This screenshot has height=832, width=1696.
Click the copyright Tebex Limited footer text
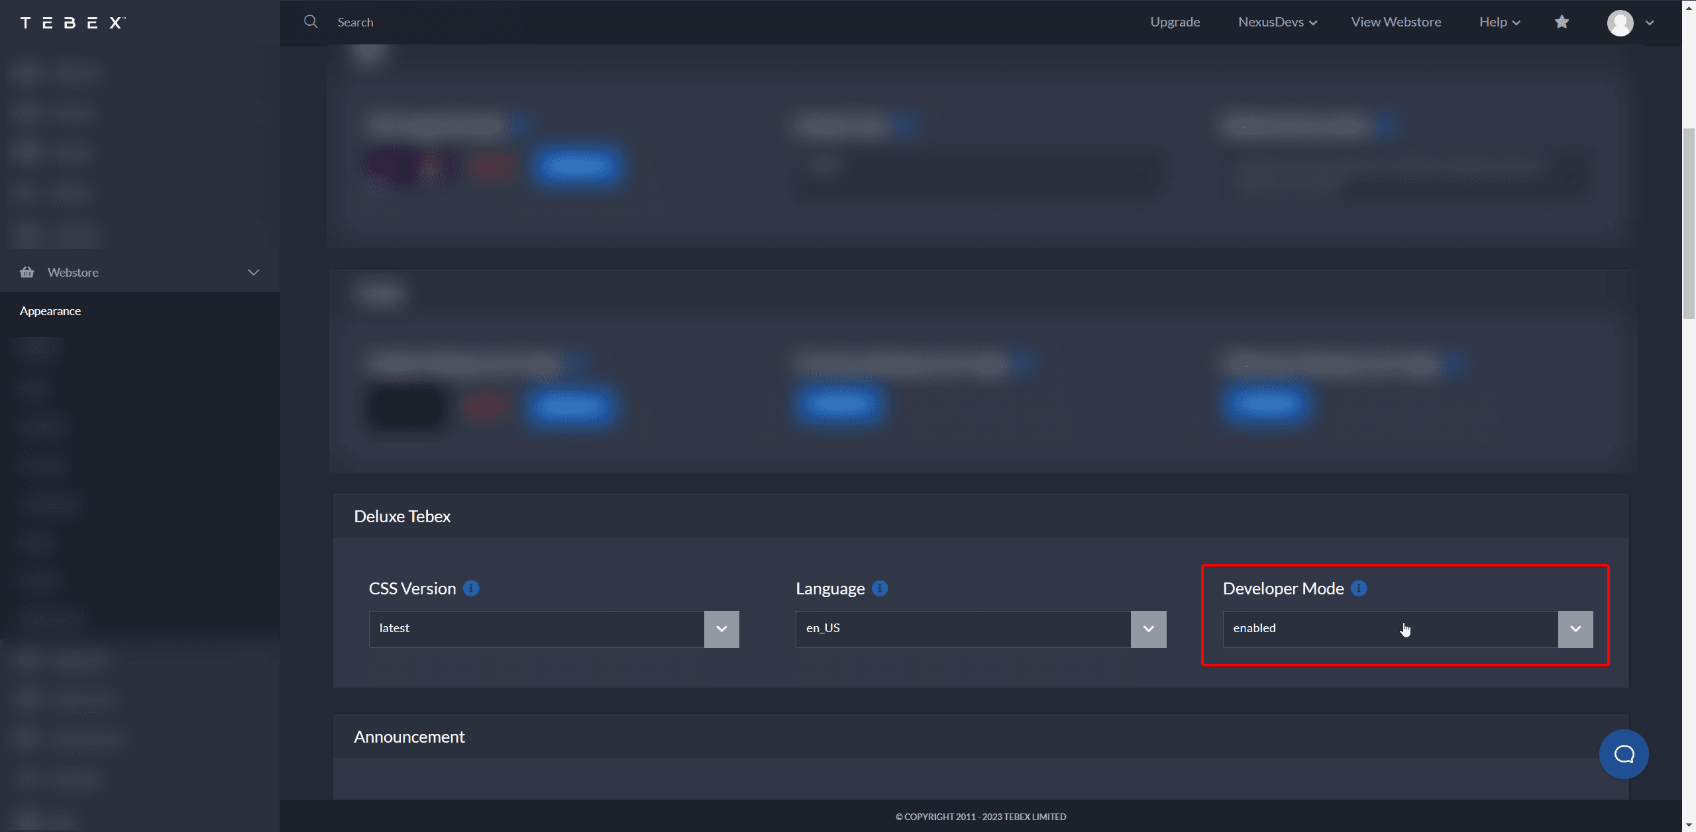tap(980, 817)
